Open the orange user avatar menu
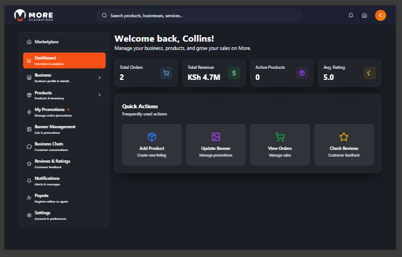This screenshot has height=257, width=402. click(x=380, y=16)
